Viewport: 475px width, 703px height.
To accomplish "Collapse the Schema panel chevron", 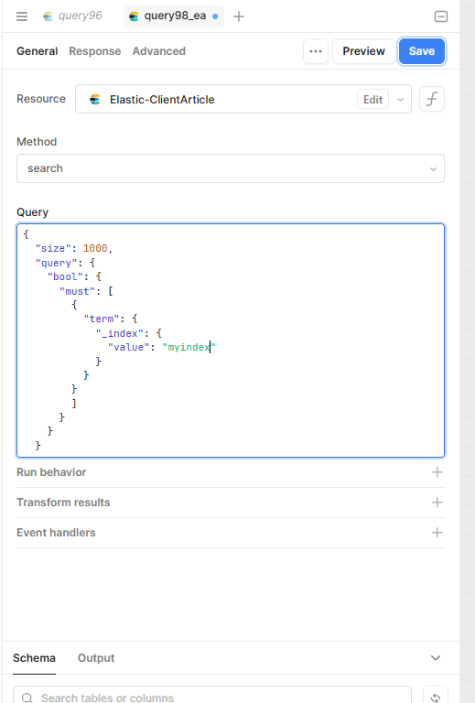I will point(436,658).
